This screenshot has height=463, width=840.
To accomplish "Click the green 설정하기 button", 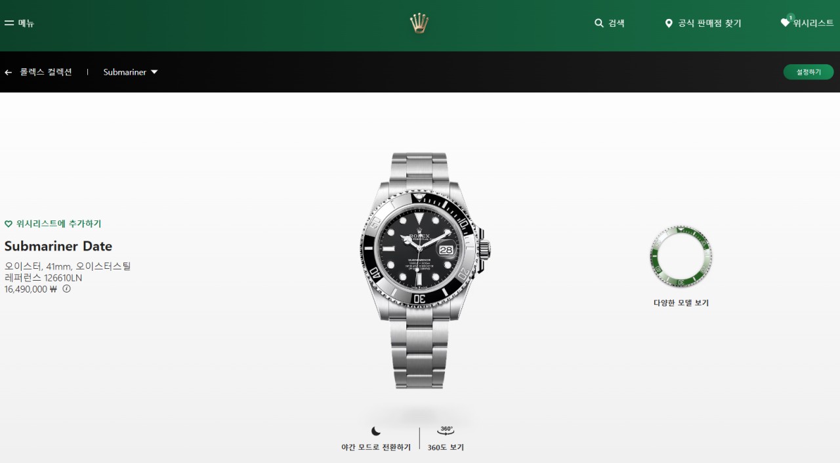I will coord(808,72).
